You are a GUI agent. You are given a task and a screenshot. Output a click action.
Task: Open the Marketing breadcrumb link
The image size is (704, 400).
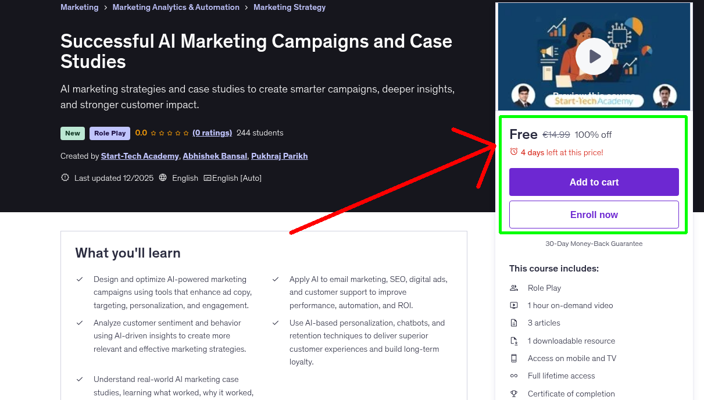(x=80, y=7)
